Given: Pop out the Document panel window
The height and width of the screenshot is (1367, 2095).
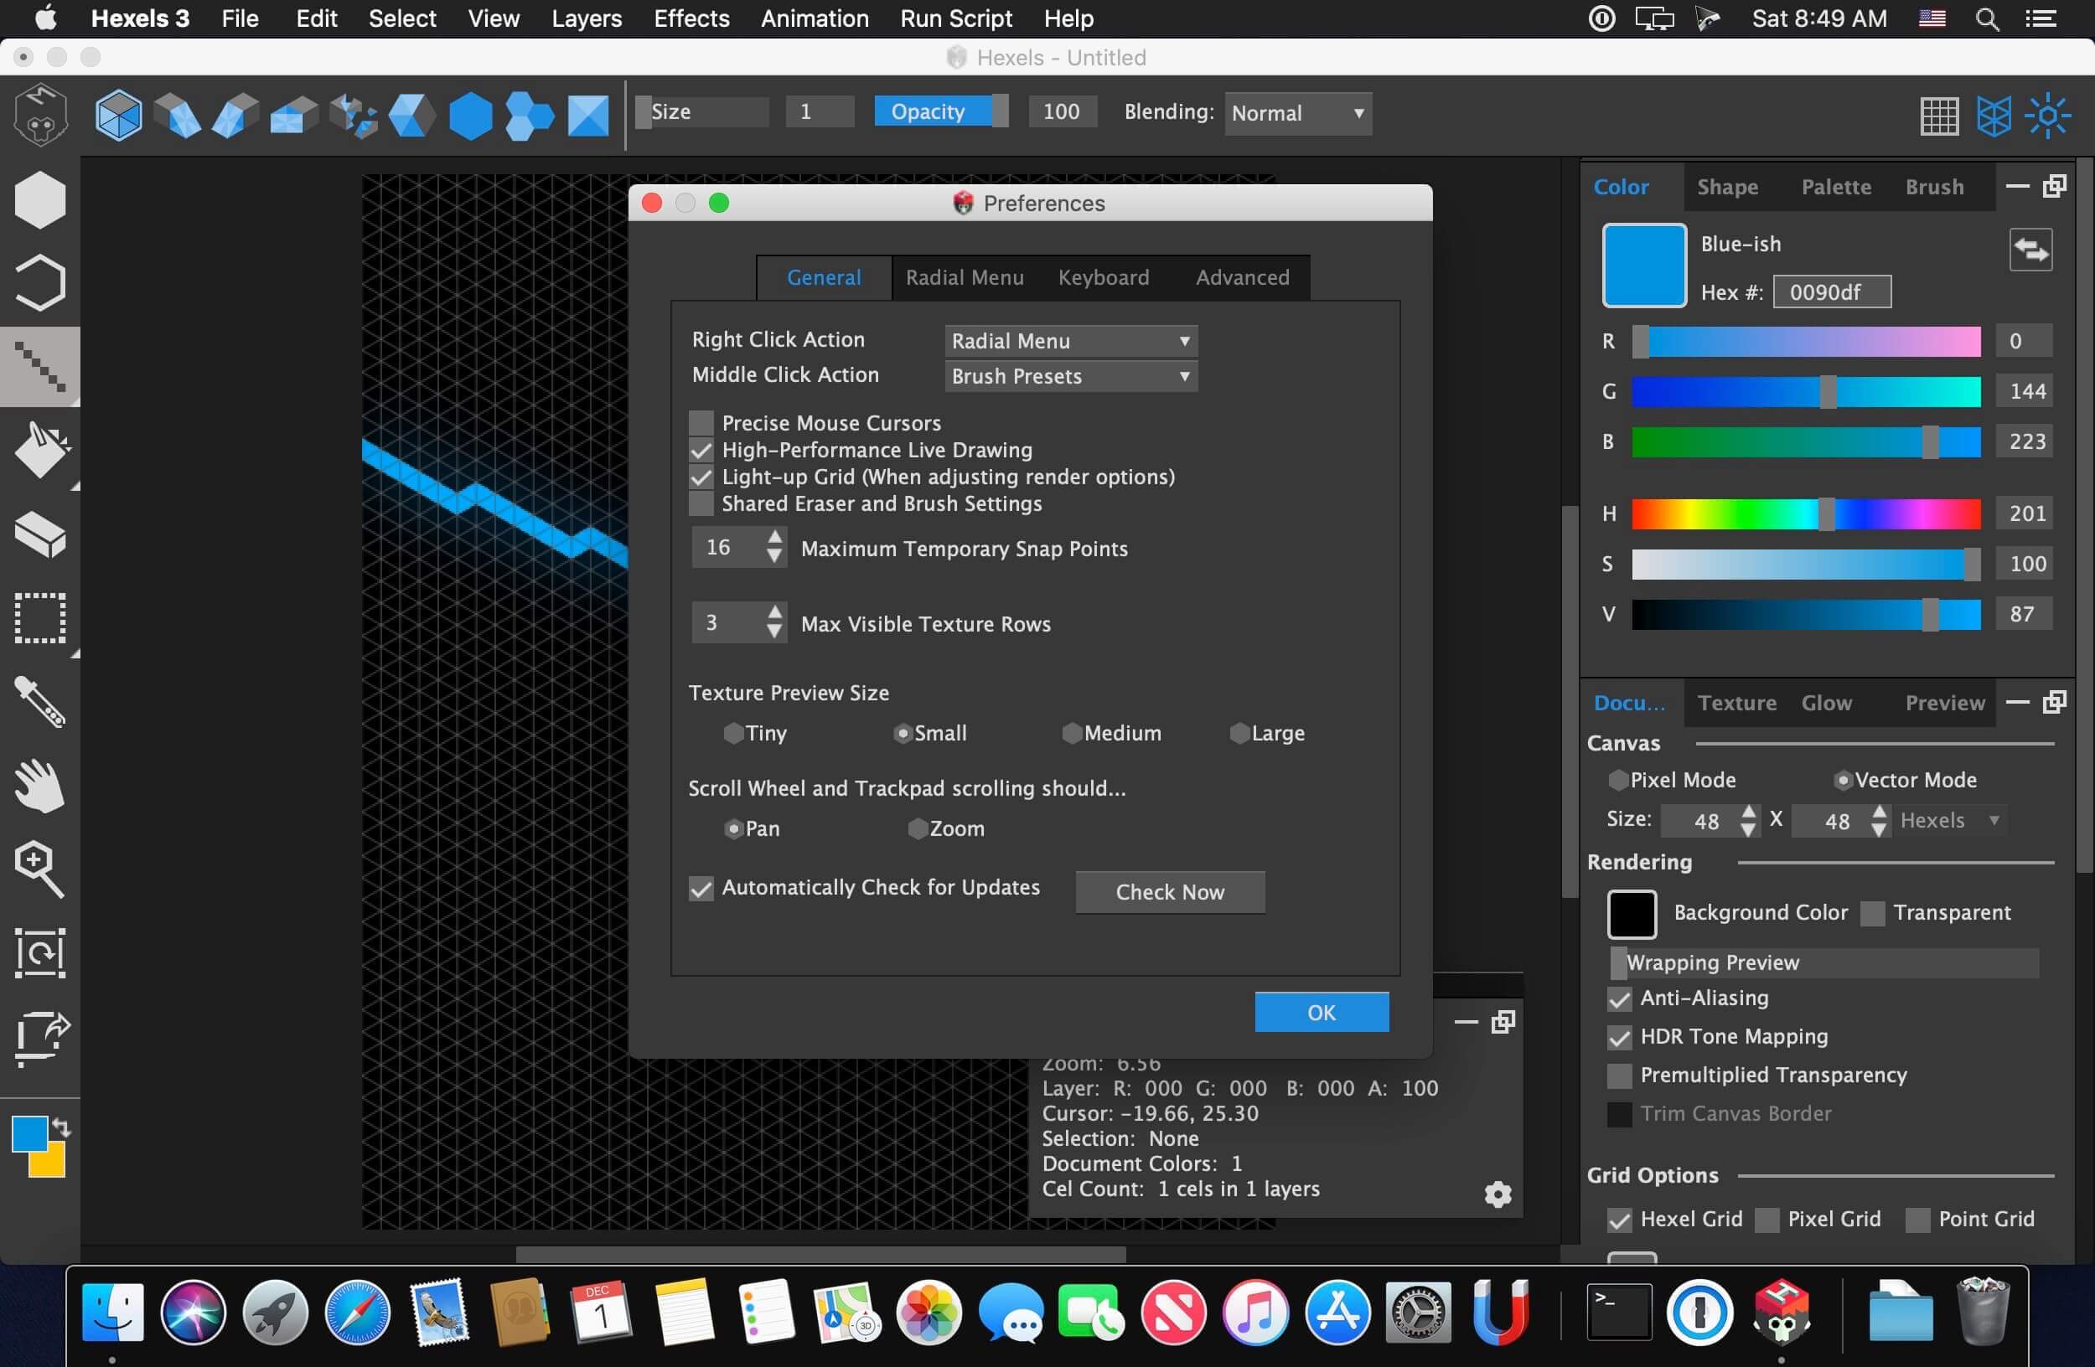Looking at the screenshot, I should [2055, 701].
